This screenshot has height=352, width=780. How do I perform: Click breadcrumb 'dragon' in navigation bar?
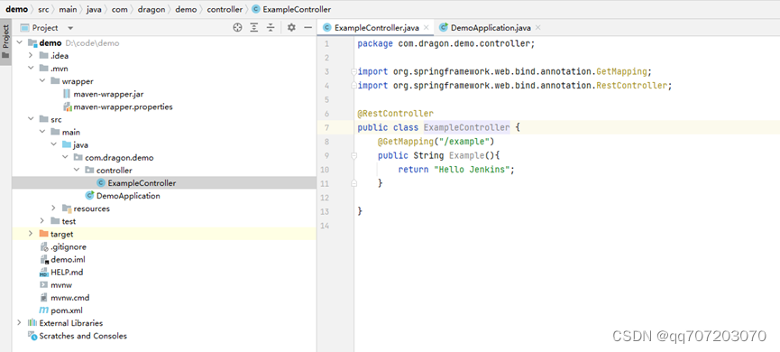pos(151,9)
